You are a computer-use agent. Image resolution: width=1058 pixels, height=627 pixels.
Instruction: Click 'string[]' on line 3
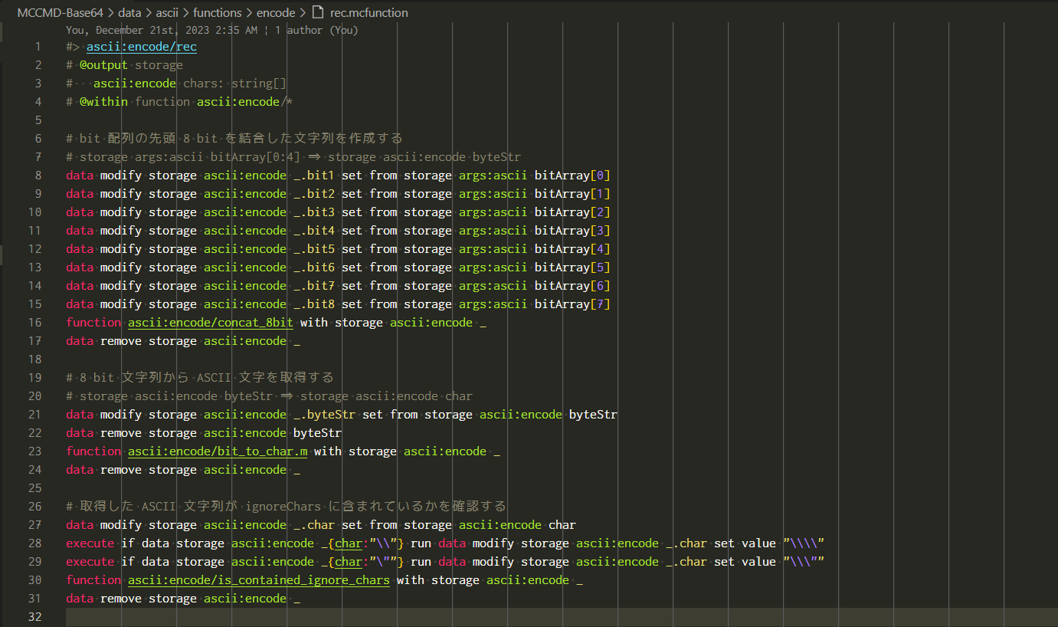pyautogui.click(x=259, y=84)
